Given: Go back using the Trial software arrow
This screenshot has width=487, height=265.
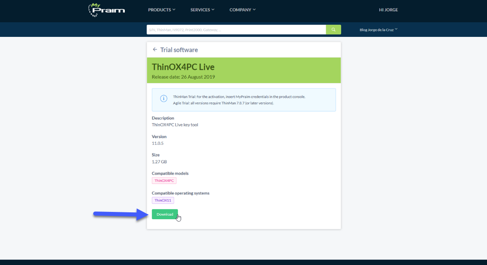Looking at the screenshot, I should tap(155, 49).
